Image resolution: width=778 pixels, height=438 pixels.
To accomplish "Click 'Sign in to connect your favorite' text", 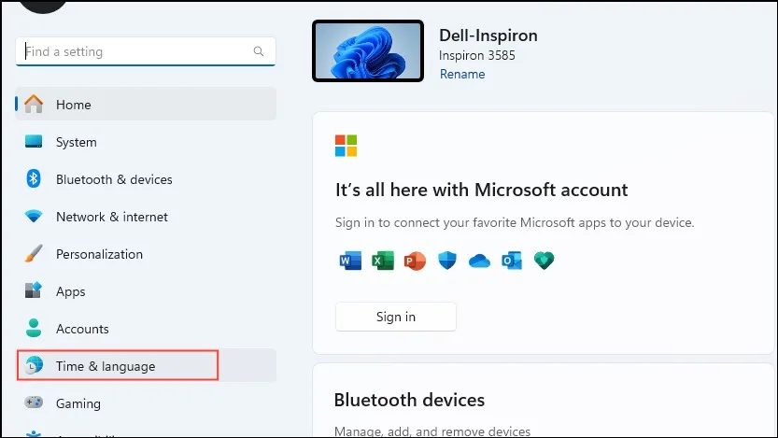I will click(x=515, y=222).
